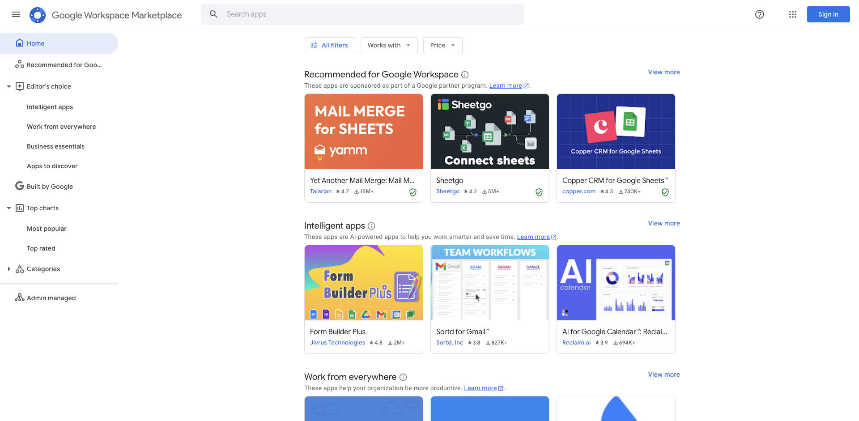
Task: Open the Google apps grid launcher
Action: coord(793,14)
